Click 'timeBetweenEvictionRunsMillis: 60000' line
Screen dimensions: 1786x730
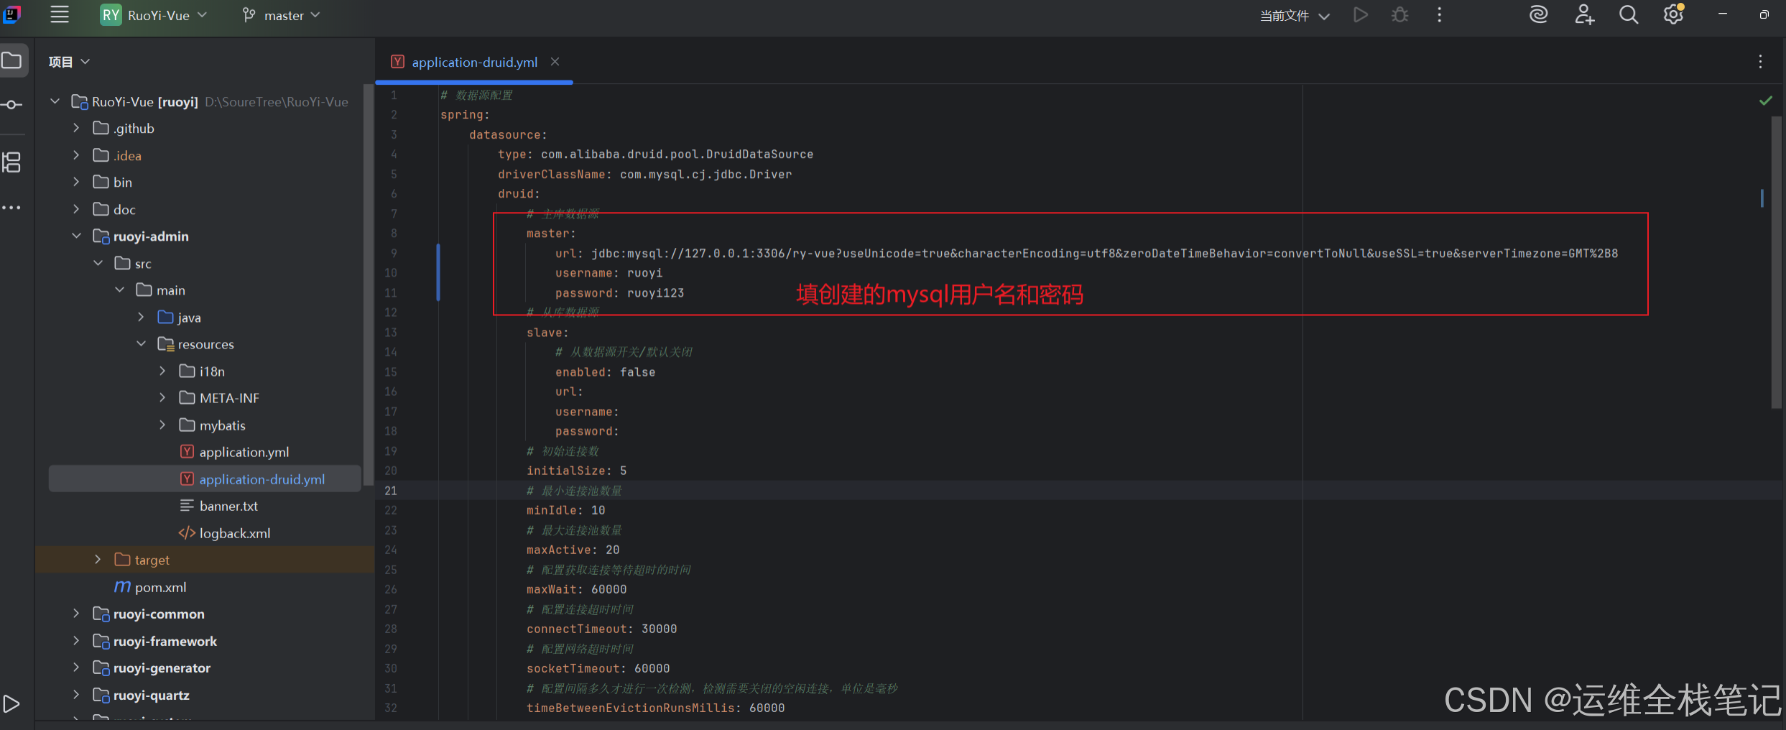655,708
